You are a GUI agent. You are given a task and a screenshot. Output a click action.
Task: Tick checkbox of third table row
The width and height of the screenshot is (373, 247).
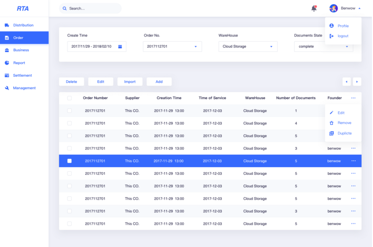[x=70, y=136]
